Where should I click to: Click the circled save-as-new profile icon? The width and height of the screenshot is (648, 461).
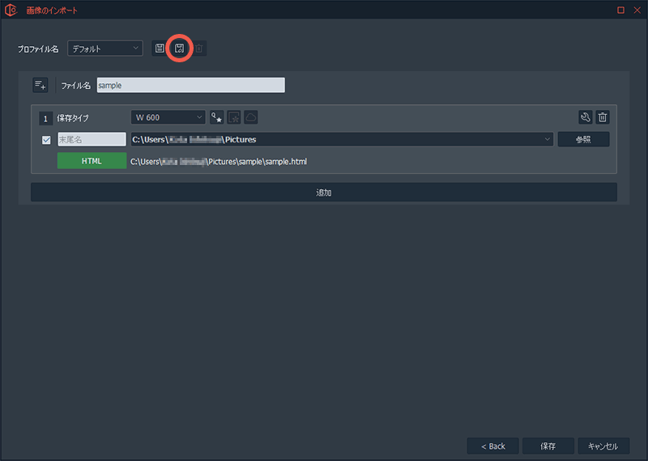[x=179, y=49]
